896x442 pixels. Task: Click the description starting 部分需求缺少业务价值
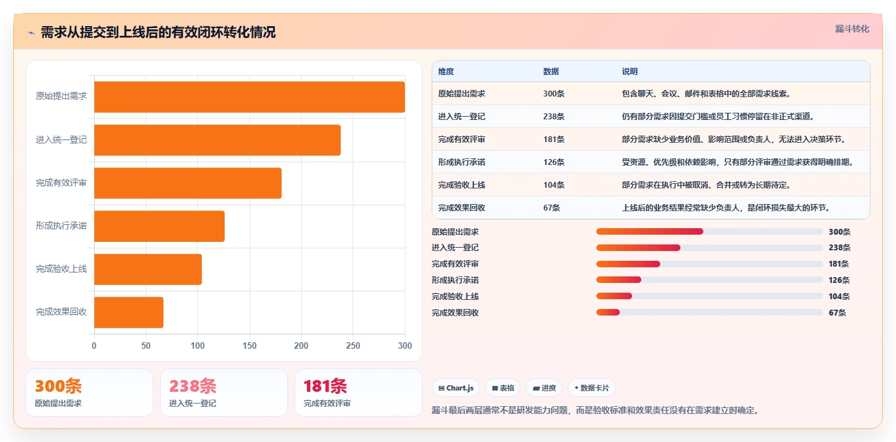click(x=735, y=140)
